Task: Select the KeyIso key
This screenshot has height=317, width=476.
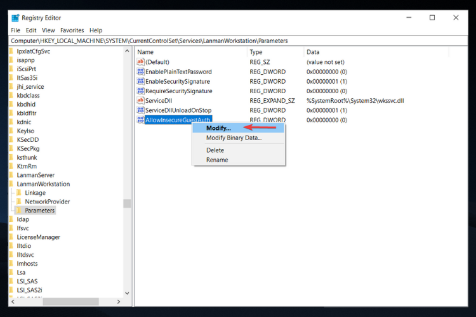Action: (x=25, y=131)
